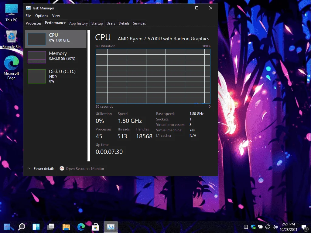This screenshot has width=311, height=233.
Task: Click the CPU mini graph thumbnail
Action: coord(37,39)
